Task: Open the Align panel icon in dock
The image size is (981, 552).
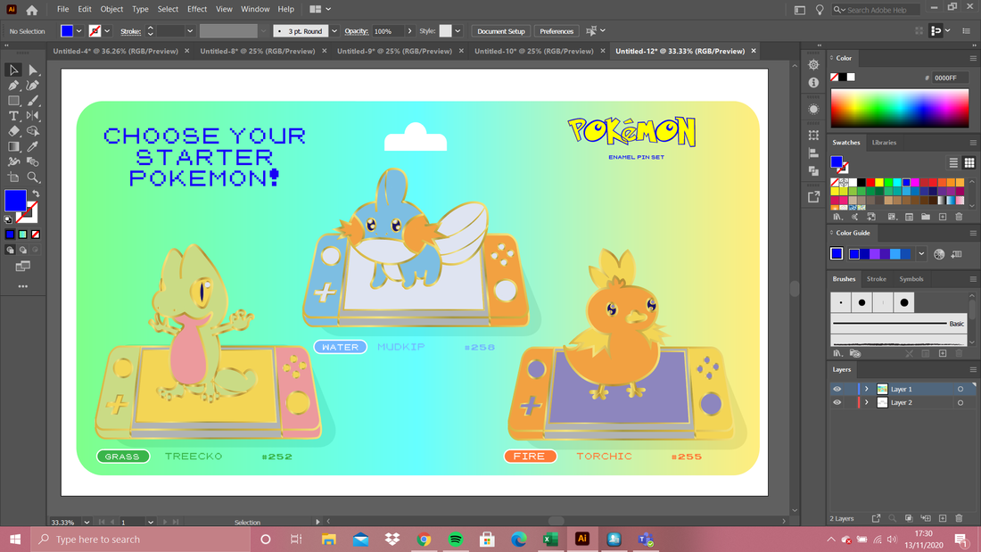Action: (x=813, y=152)
